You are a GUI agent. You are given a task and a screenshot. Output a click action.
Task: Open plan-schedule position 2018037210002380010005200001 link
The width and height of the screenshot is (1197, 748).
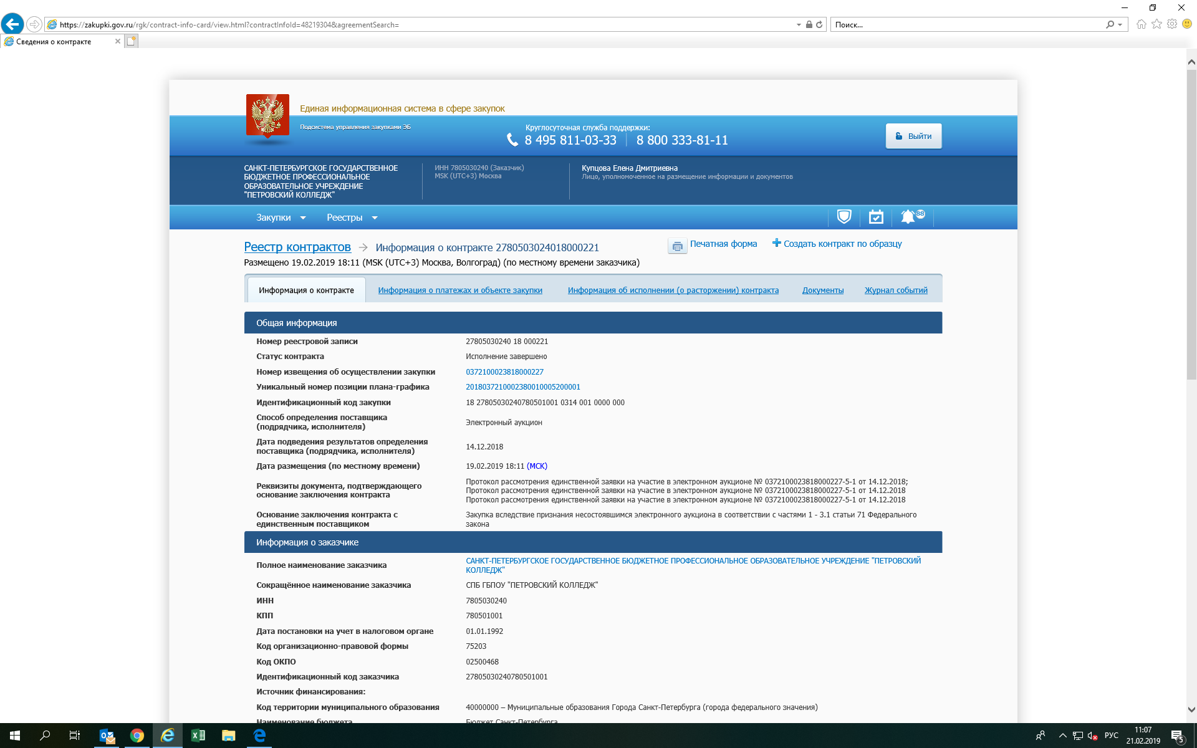point(523,387)
